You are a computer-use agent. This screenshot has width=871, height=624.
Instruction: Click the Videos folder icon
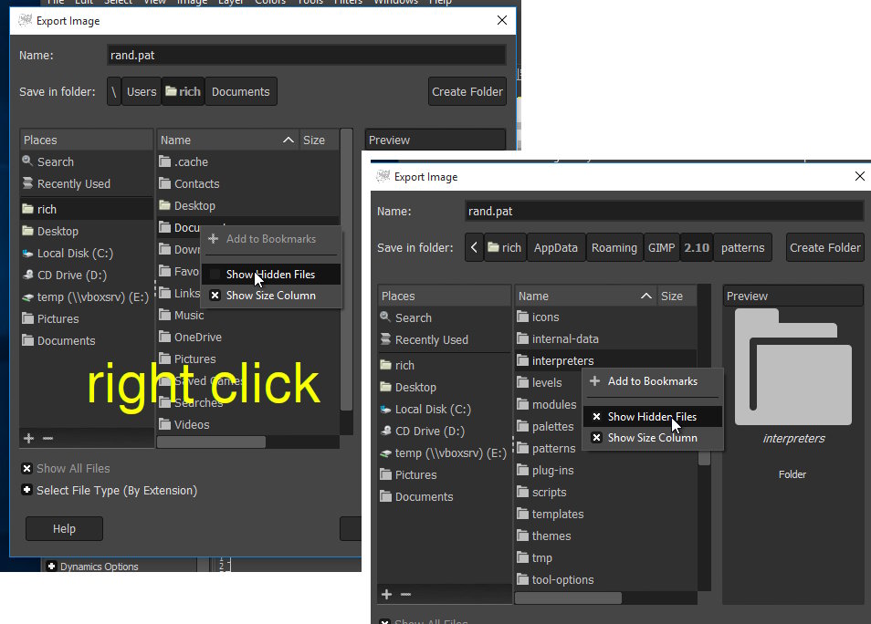point(164,424)
